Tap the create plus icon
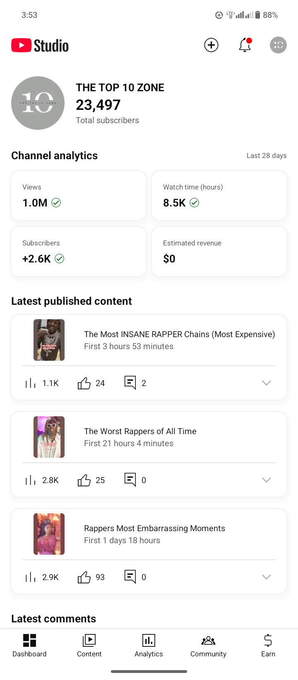 (x=211, y=45)
